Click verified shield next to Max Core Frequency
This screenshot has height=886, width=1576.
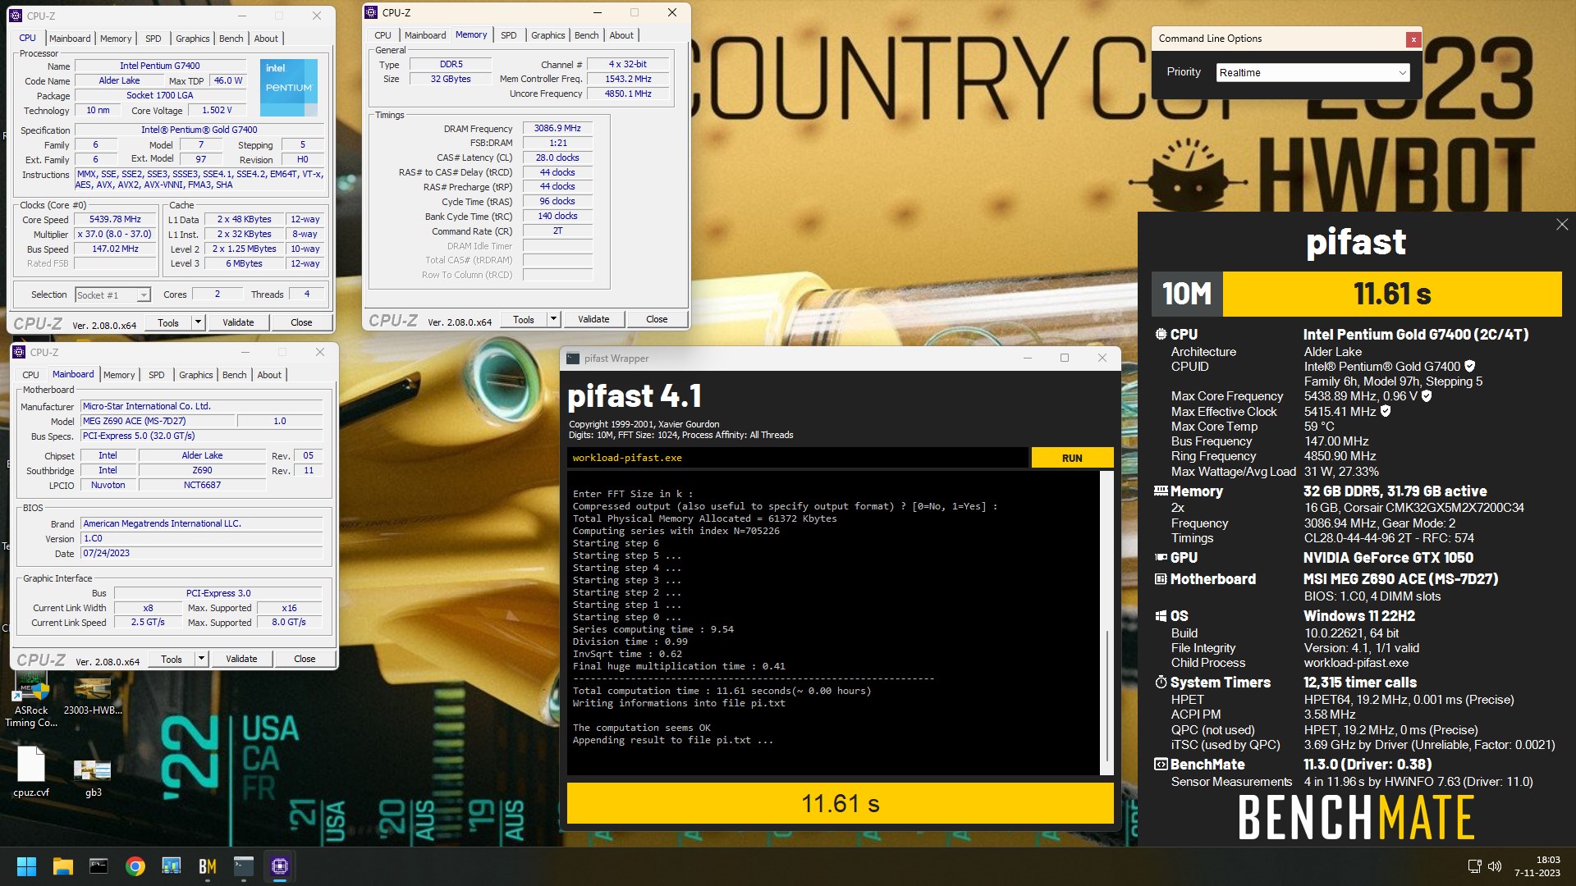point(1427,396)
